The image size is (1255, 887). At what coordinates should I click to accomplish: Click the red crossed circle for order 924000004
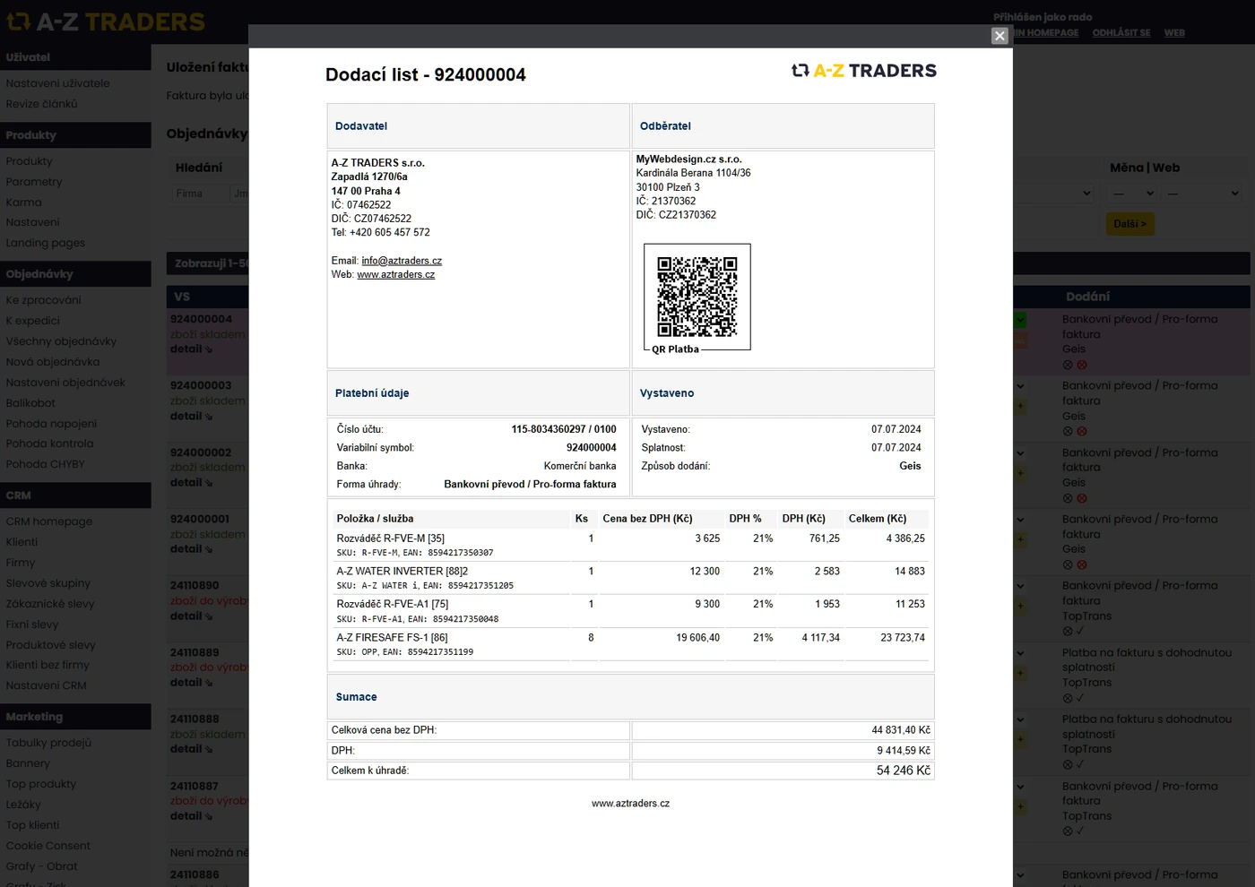click(x=1082, y=365)
